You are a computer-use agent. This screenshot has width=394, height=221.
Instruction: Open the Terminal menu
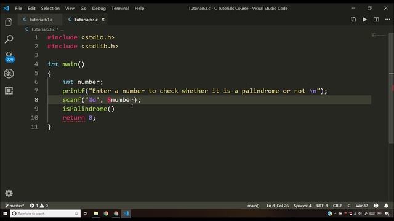[x=120, y=8]
